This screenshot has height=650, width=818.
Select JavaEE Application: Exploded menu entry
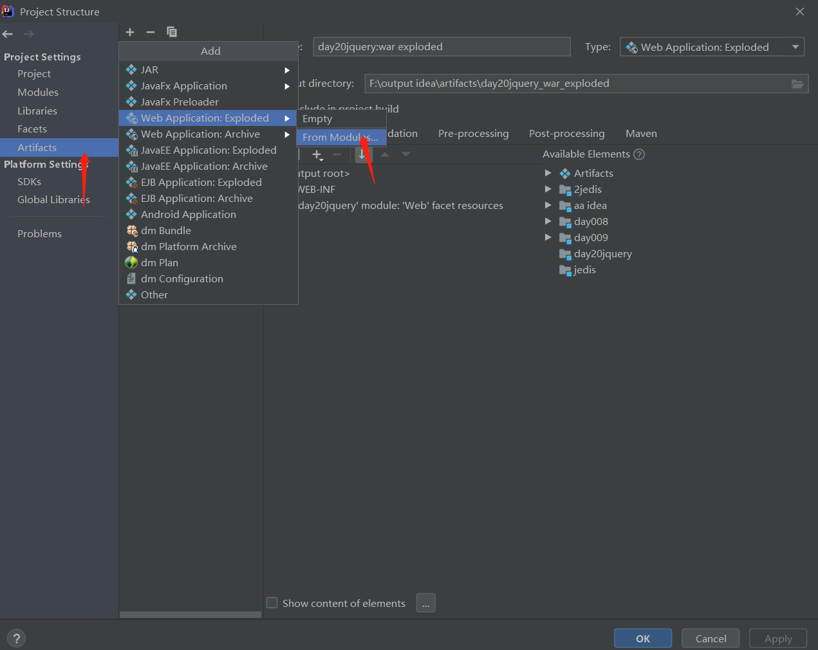click(x=209, y=150)
